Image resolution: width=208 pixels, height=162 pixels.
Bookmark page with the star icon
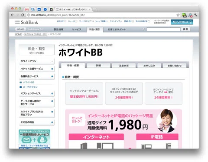point(178,15)
